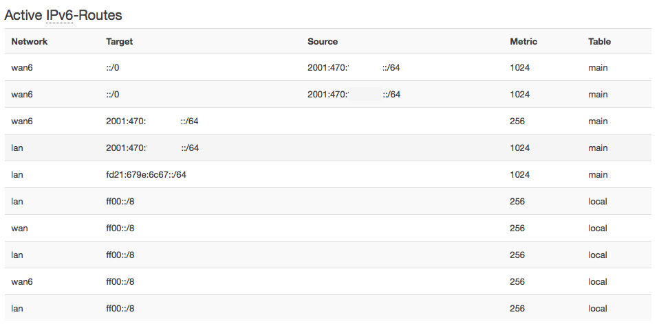Click the Source column header

point(323,41)
